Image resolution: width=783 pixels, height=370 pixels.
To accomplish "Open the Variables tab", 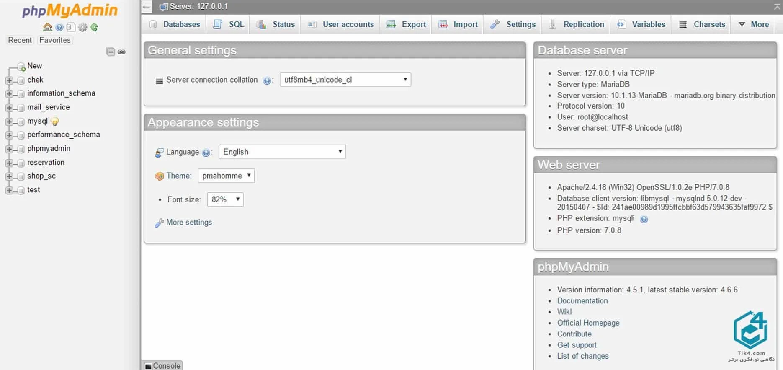I will tap(641, 24).
